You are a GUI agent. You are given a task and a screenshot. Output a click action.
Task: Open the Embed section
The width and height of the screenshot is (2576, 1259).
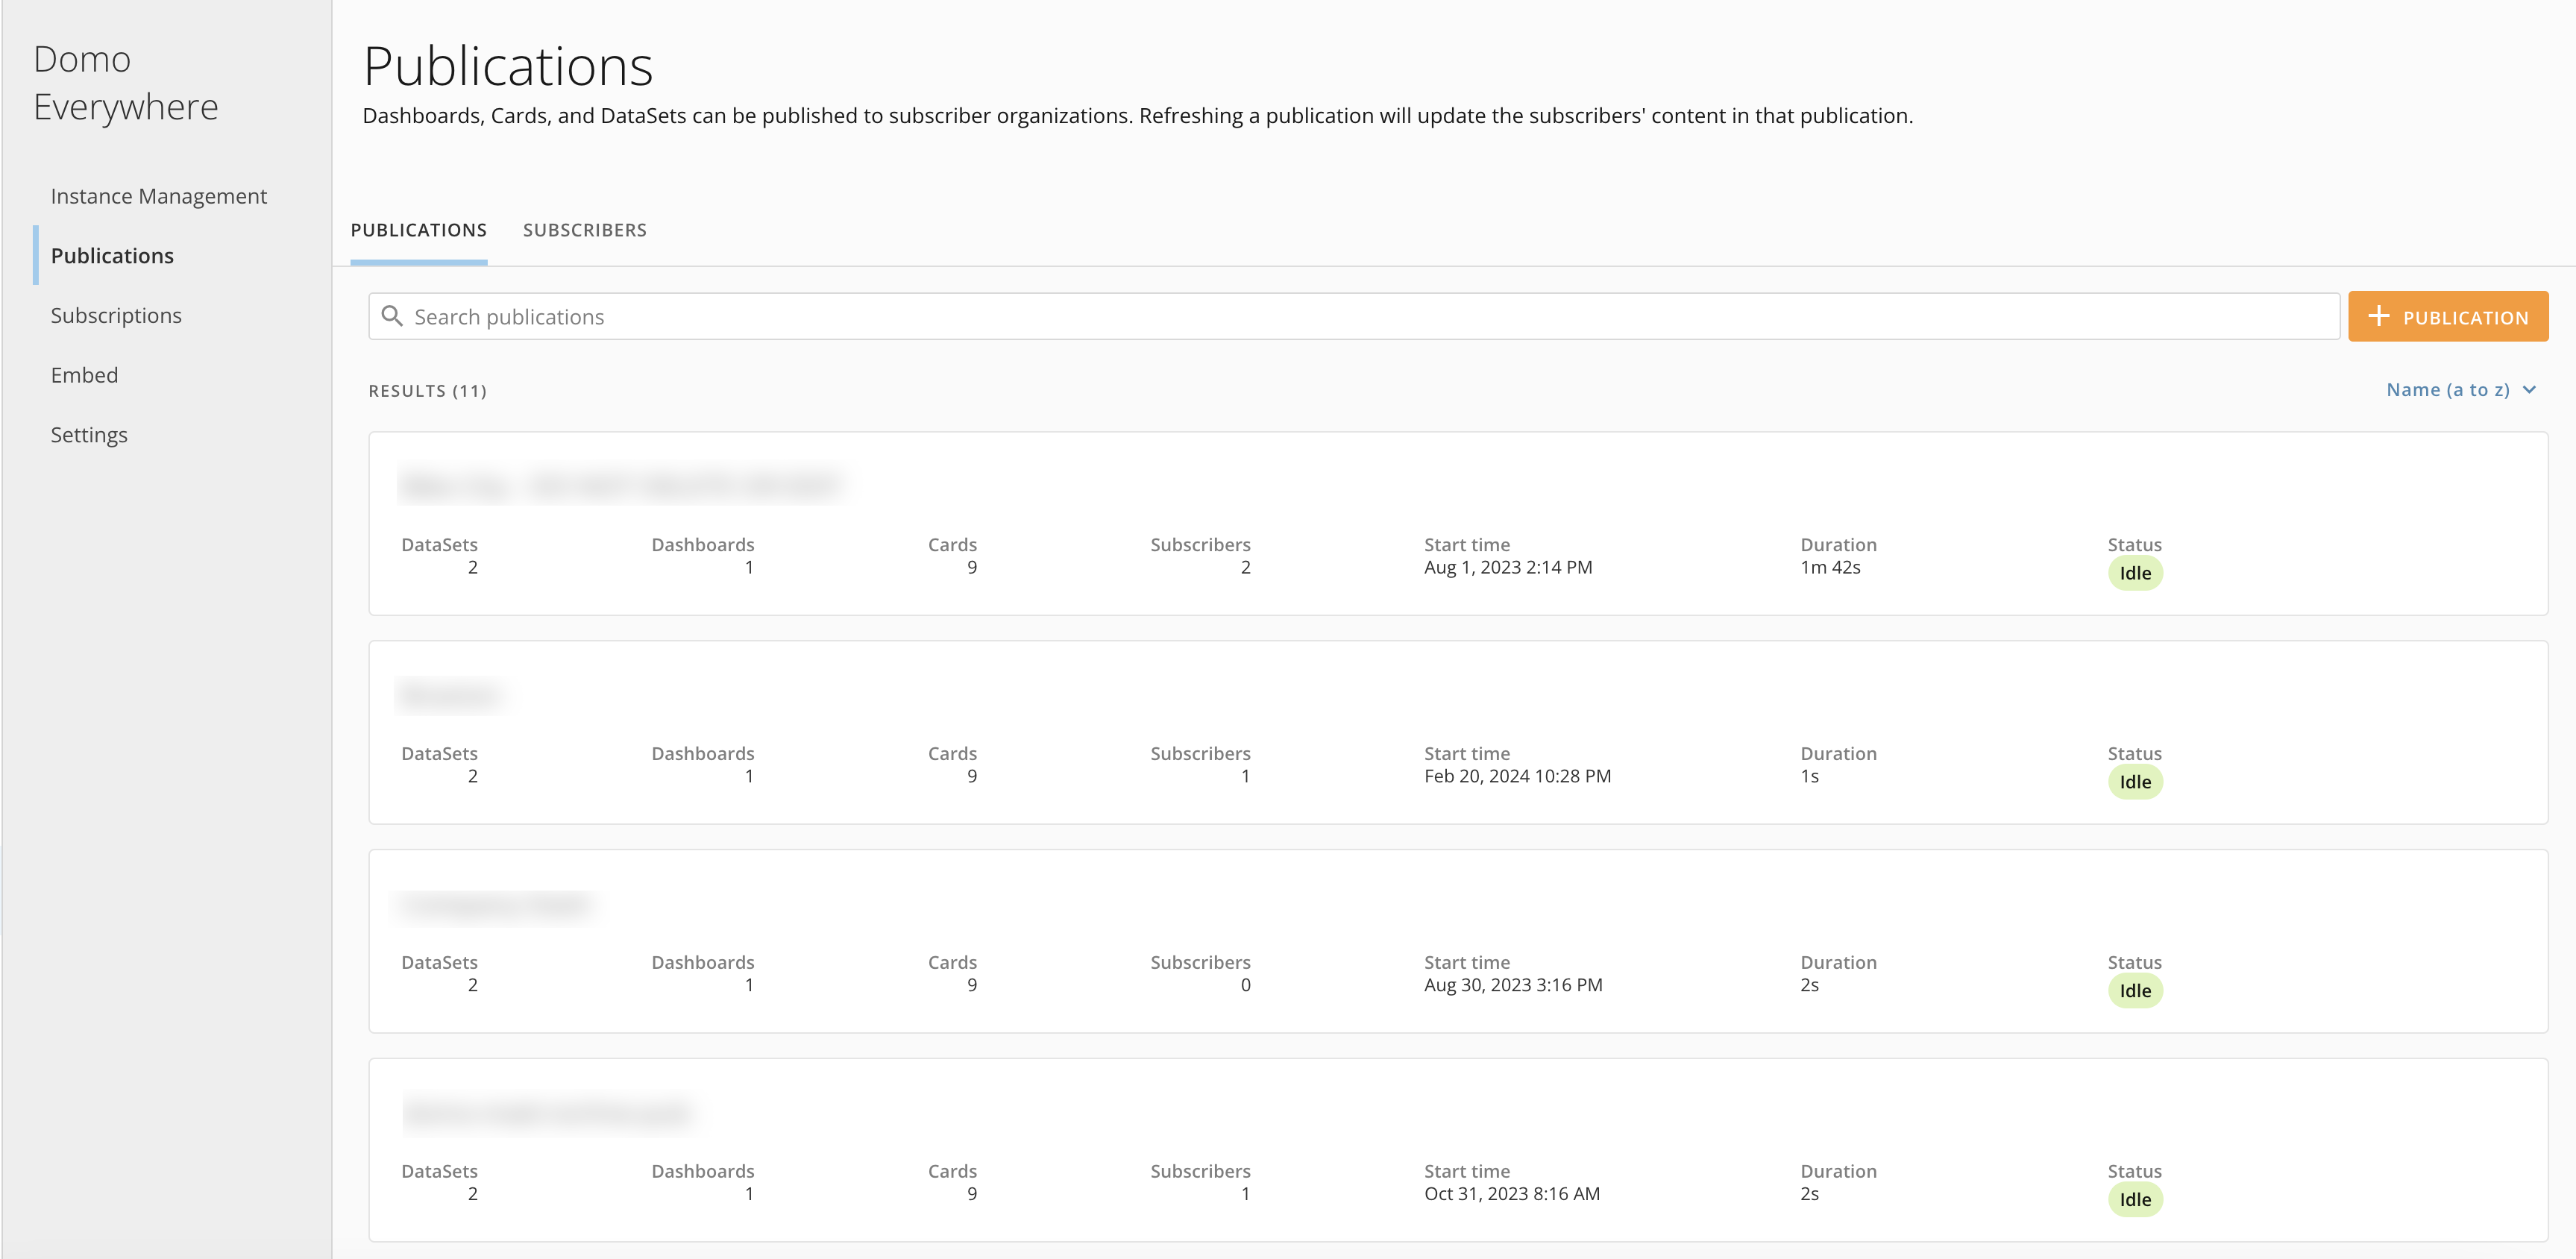pos(84,375)
